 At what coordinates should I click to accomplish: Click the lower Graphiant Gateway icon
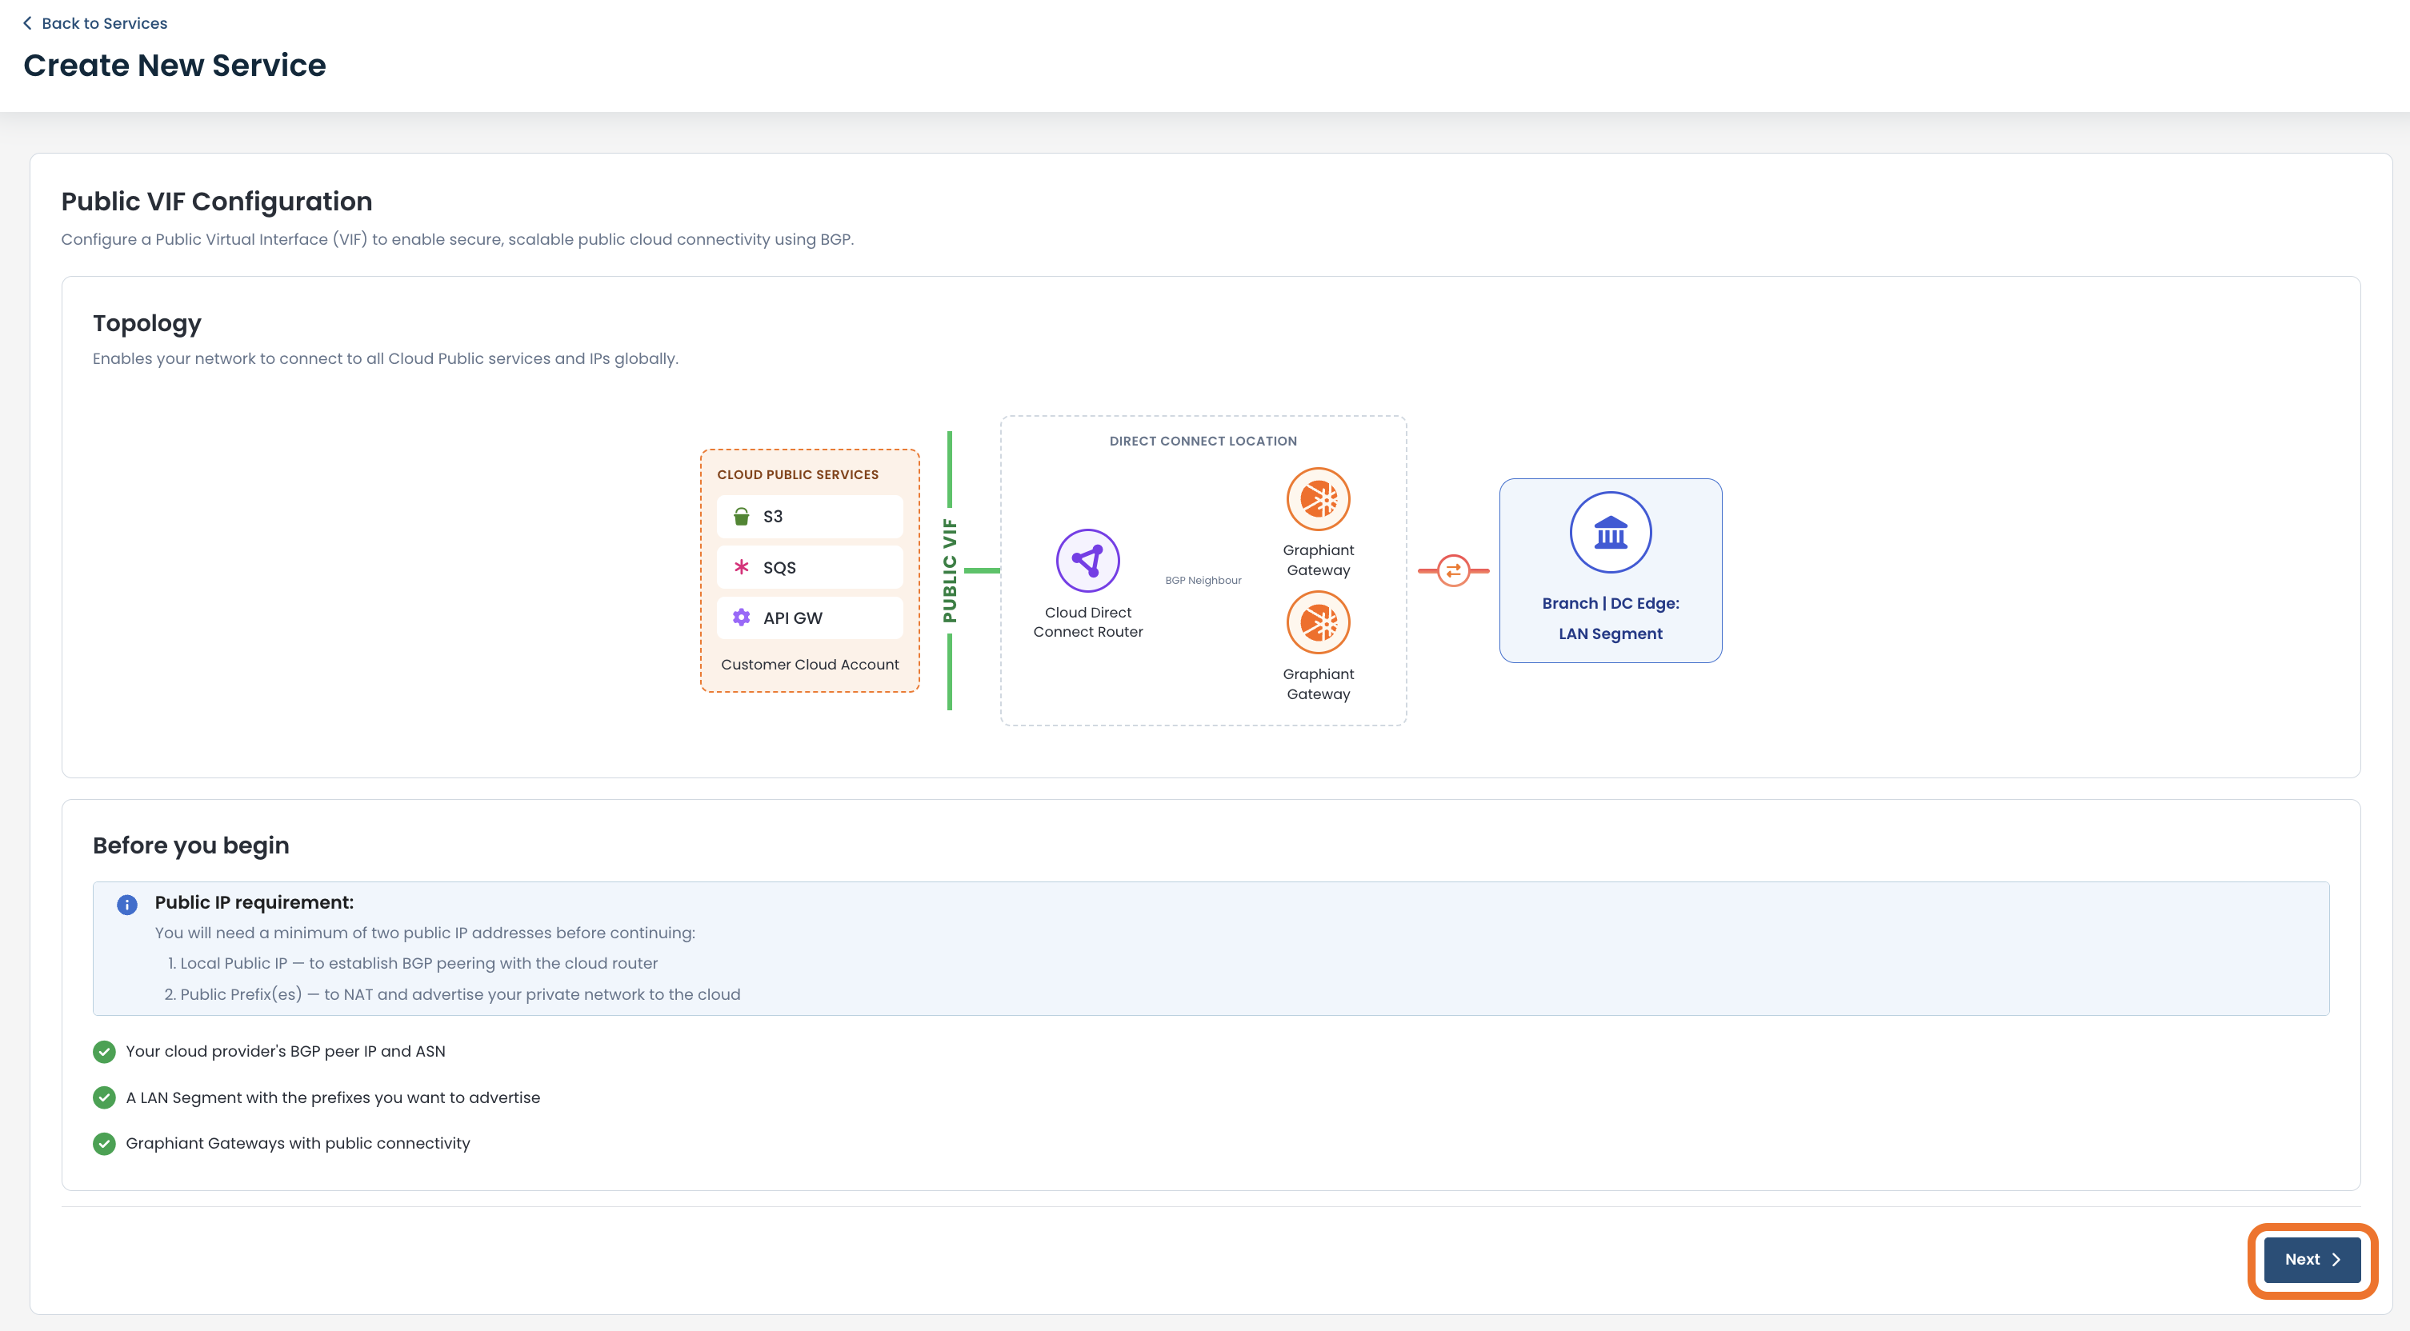1317,622
